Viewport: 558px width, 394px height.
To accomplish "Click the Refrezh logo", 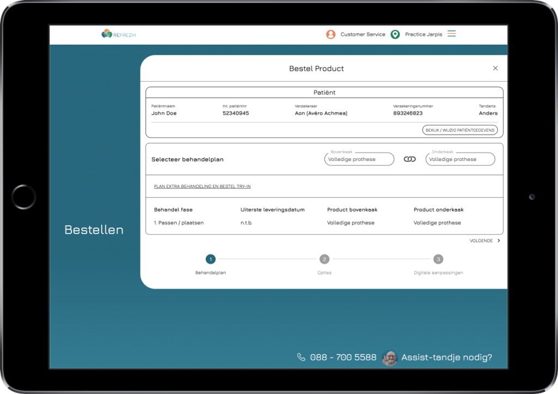I will pos(118,34).
